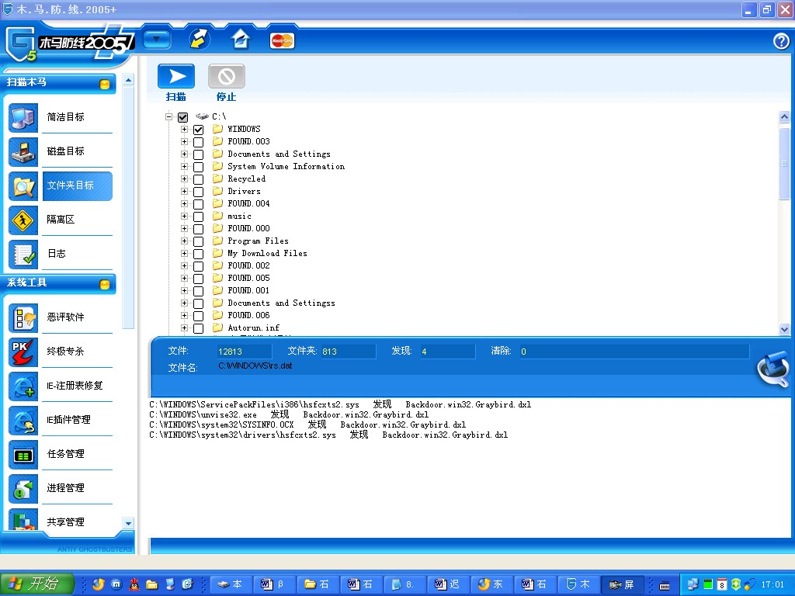Image resolution: width=795 pixels, height=596 pixels.
Task: Open the 恶评软件 tool icon
Action: coord(23,317)
